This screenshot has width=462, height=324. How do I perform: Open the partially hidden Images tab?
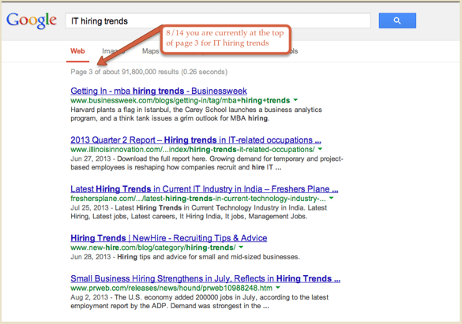(x=113, y=51)
